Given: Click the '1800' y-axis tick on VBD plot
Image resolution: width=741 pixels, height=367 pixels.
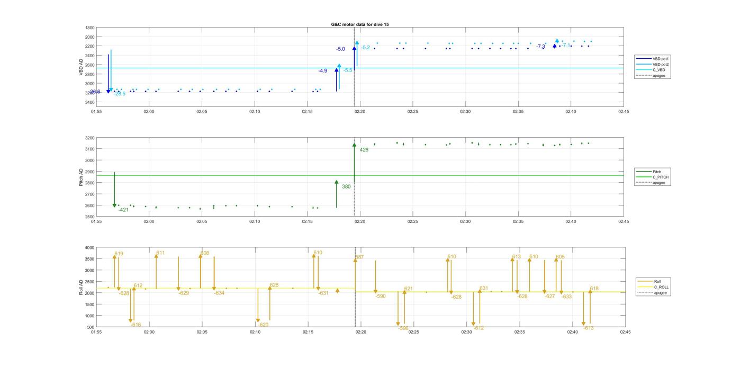Looking at the screenshot, I should (90, 28).
